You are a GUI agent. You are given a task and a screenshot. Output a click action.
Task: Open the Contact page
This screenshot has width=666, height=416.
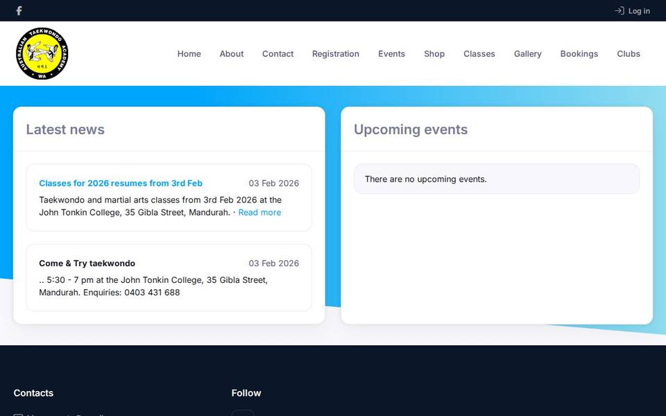point(277,54)
